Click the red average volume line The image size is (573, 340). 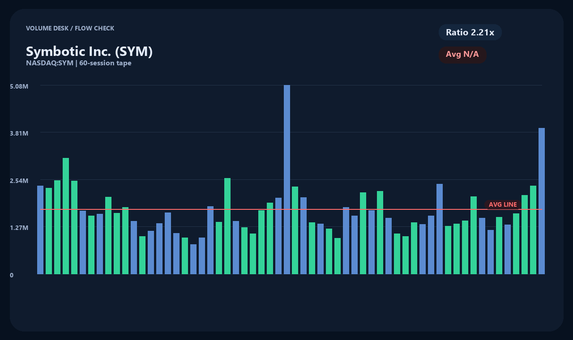(291, 209)
